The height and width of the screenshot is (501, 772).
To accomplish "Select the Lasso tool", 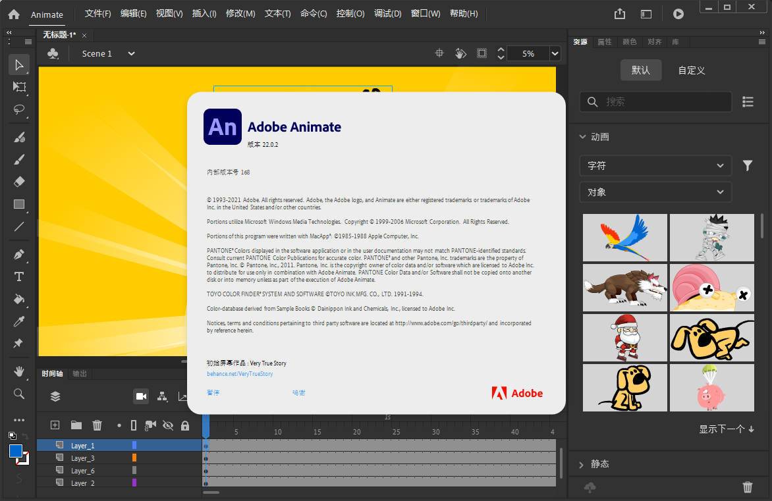I will [18, 109].
